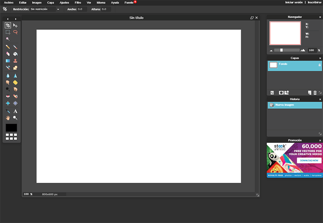Unlock the Fondo layer padlock

pos(319,65)
